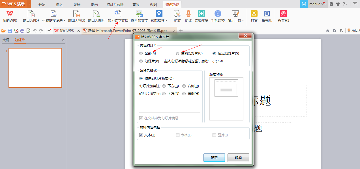The height and width of the screenshot is (169, 360).
Task: Click 手机遥控 icon
Action: [x=218, y=14]
